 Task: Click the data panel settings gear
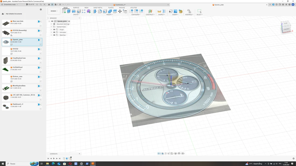click(x=41, y=9)
